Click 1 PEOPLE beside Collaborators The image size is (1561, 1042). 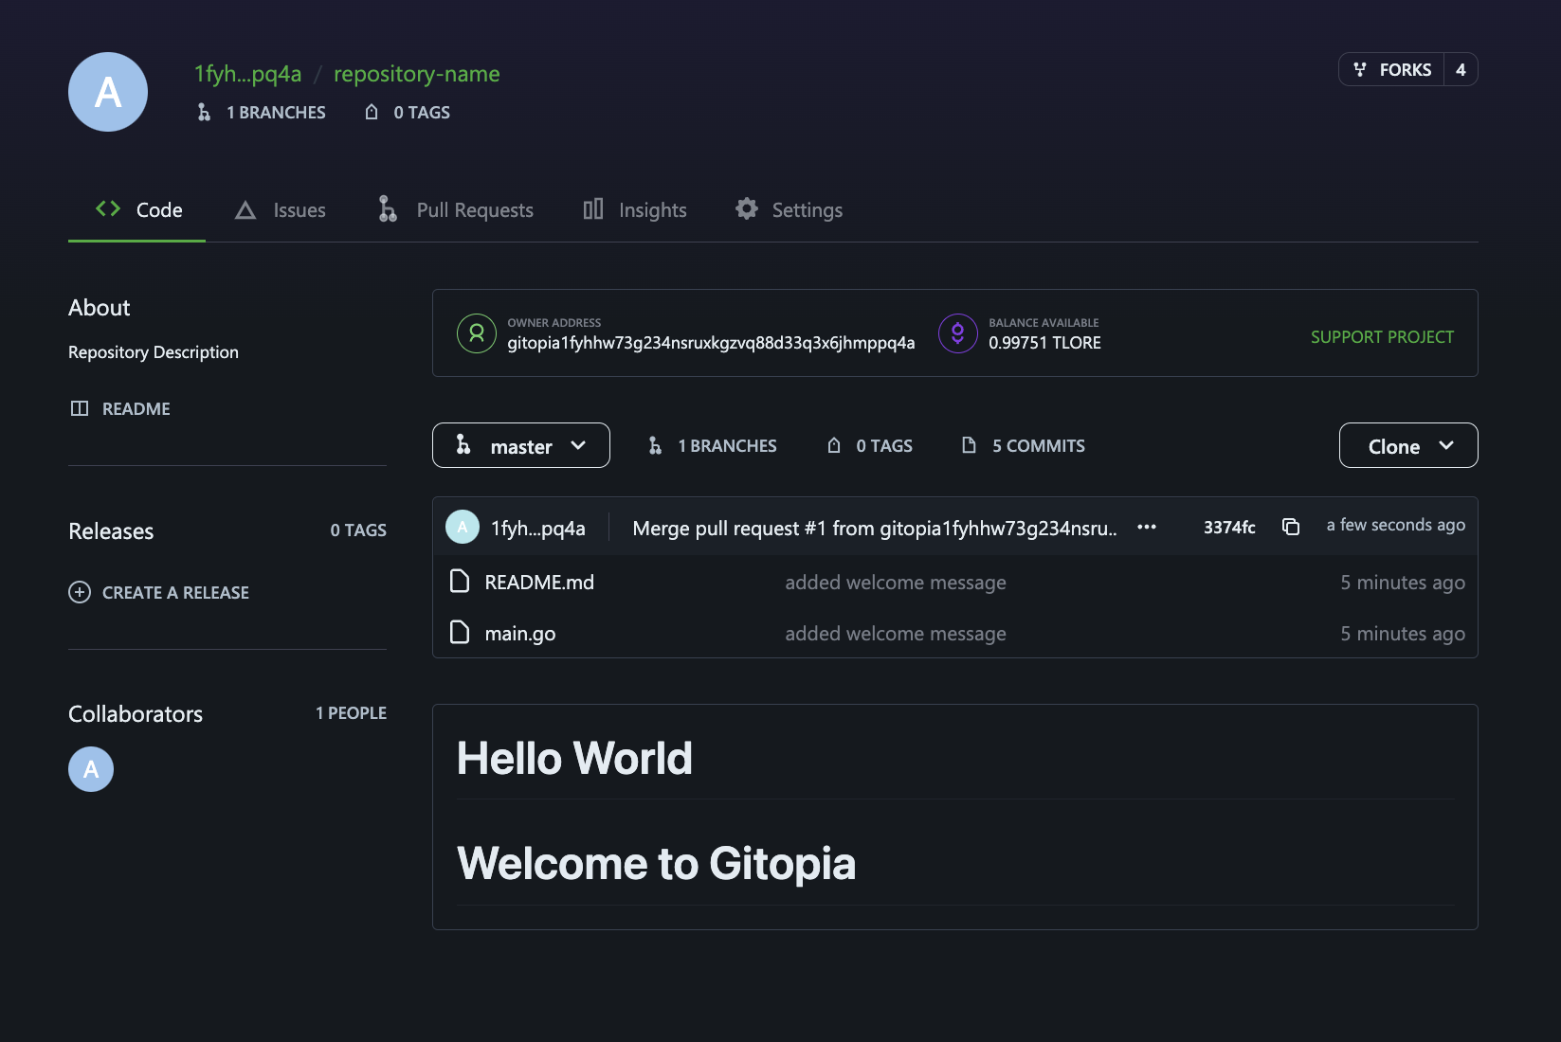351,713
